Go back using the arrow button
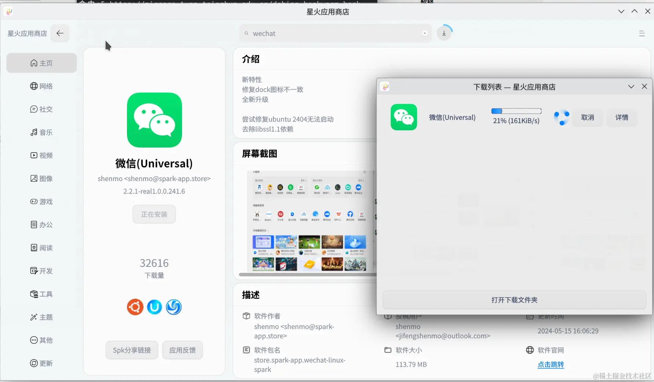The image size is (654, 382). [60, 33]
